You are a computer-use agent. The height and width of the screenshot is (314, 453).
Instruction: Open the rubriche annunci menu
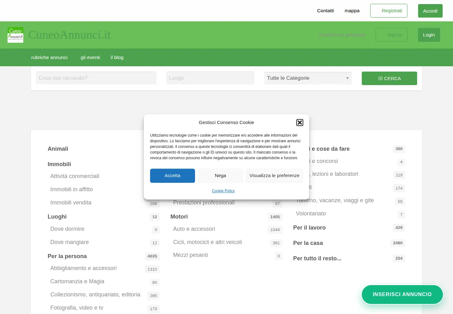click(x=49, y=57)
